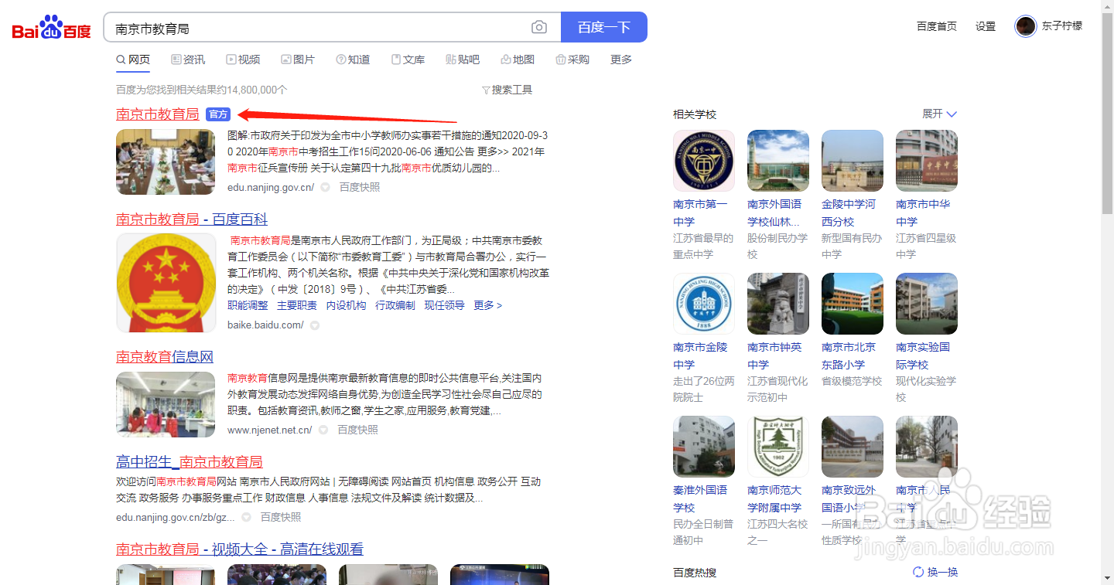
Task: Open 百度快照 for www.njenet.net.cn/ result
Action: coord(357,430)
